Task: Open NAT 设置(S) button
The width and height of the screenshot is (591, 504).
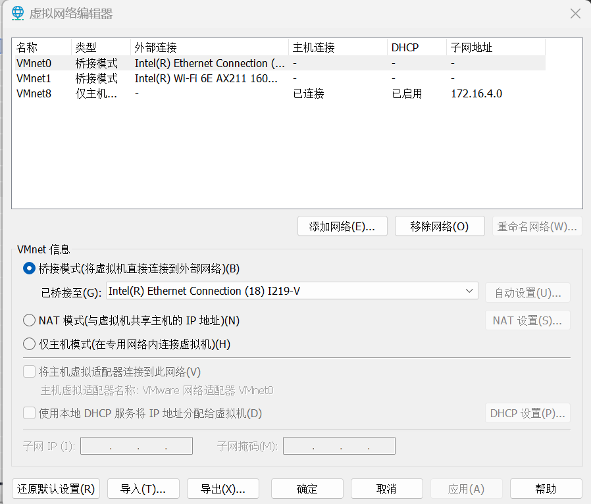Action: click(528, 320)
